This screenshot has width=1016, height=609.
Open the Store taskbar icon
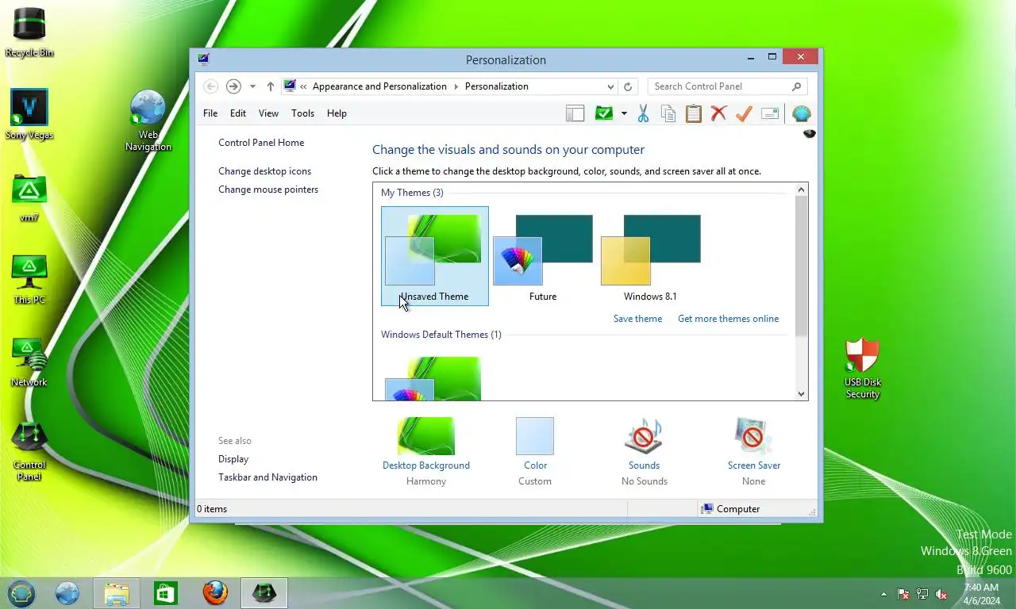166,593
